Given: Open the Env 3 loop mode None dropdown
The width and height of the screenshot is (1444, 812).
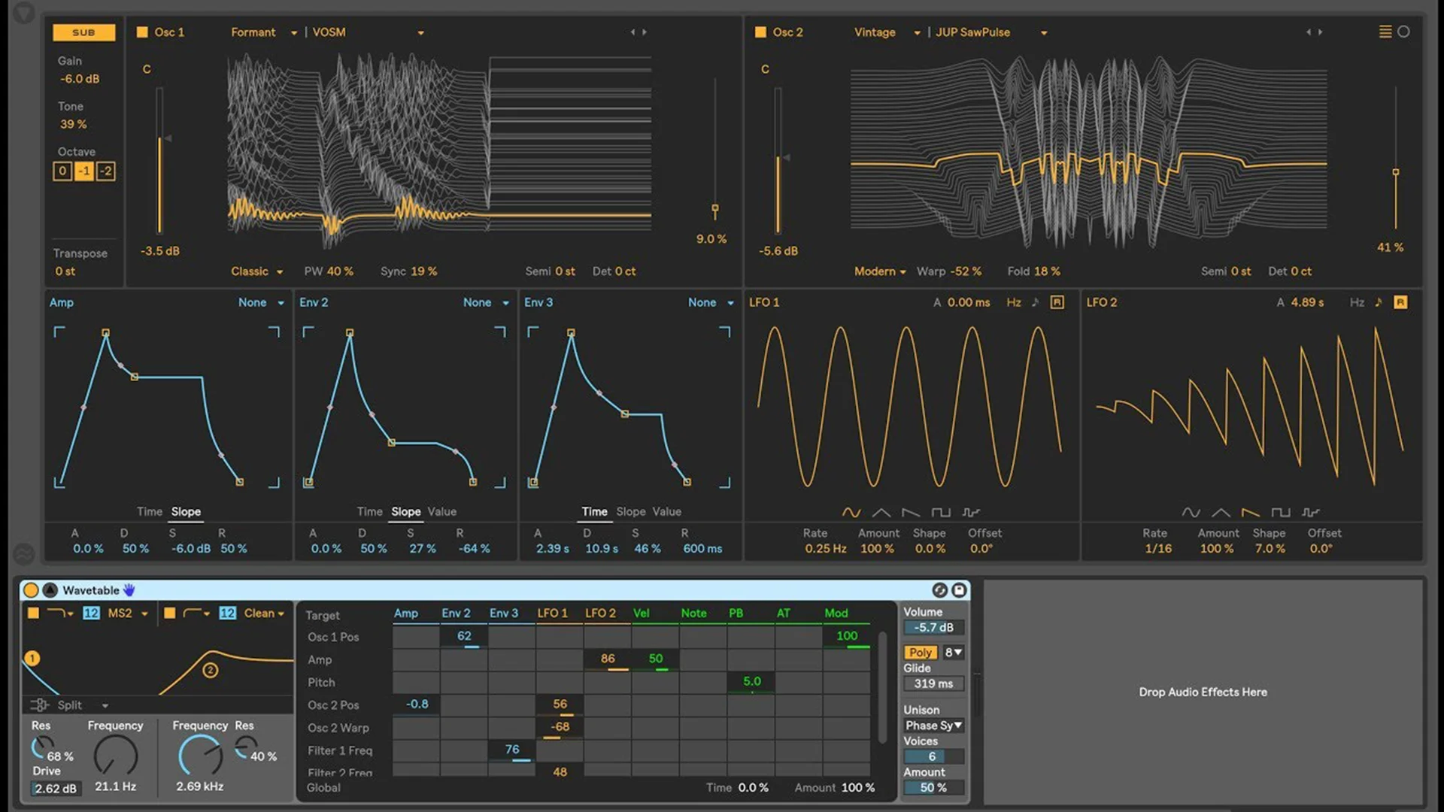Looking at the screenshot, I should coord(711,302).
